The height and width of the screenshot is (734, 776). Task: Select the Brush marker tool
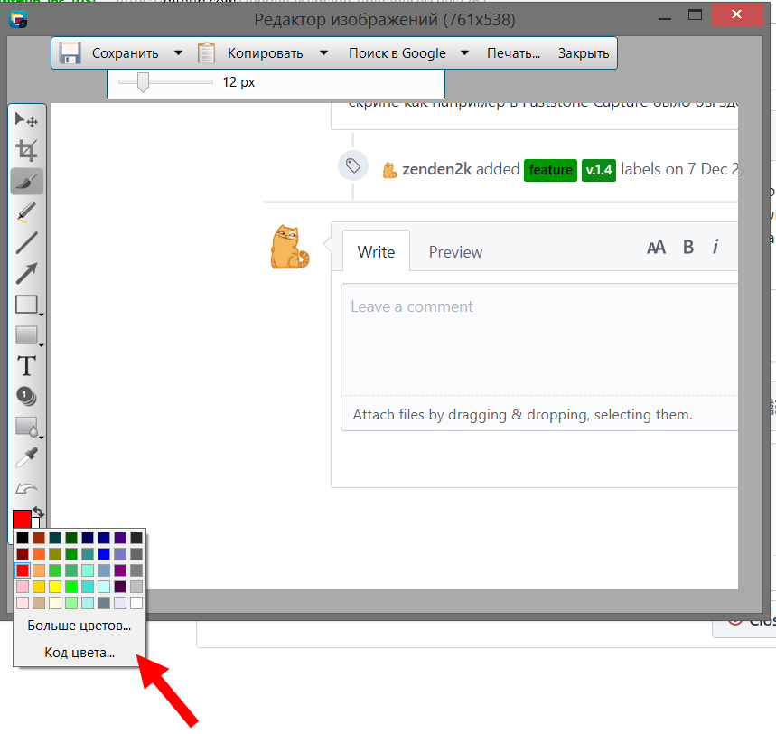click(26, 182)
